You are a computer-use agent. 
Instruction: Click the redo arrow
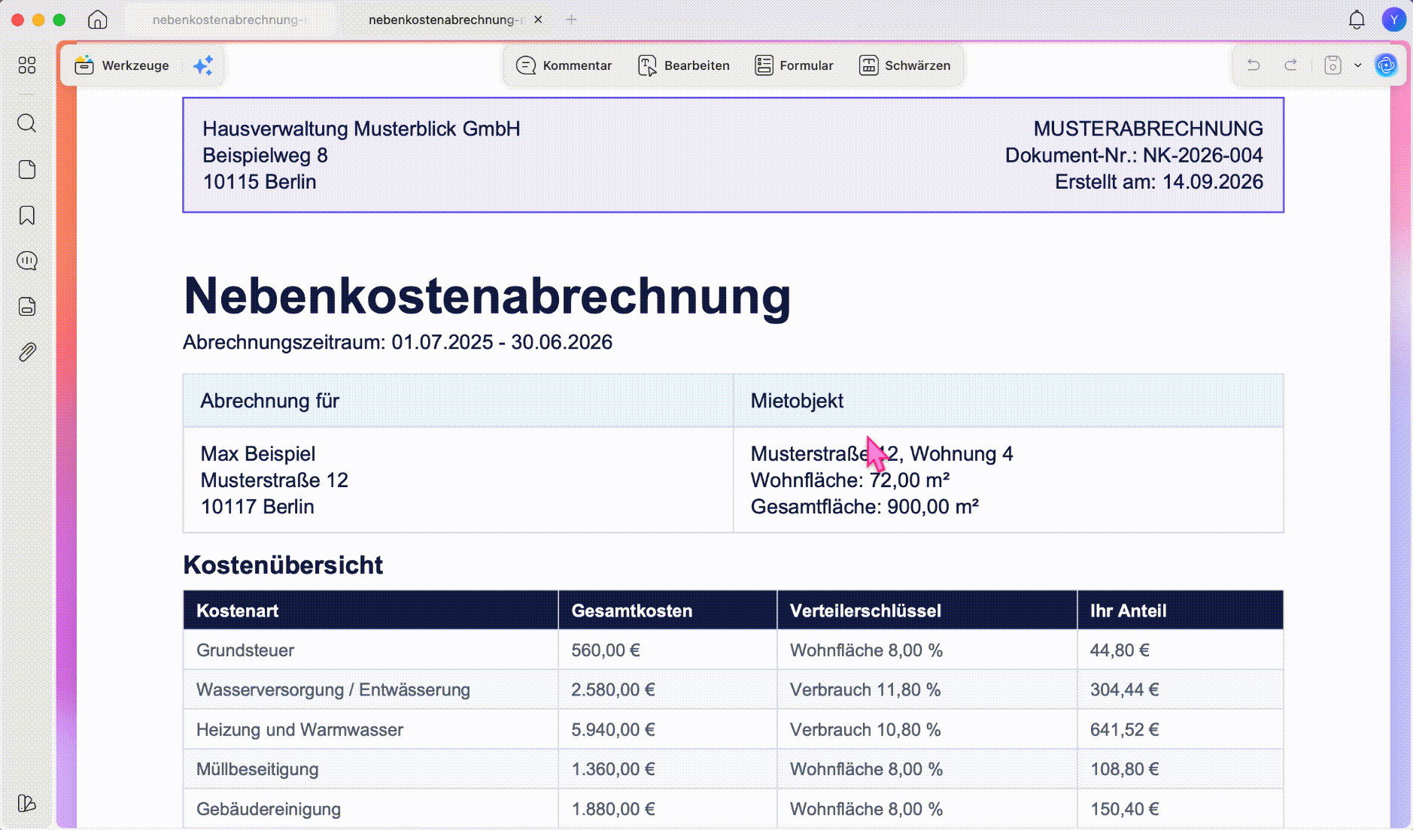[1291, 65]
